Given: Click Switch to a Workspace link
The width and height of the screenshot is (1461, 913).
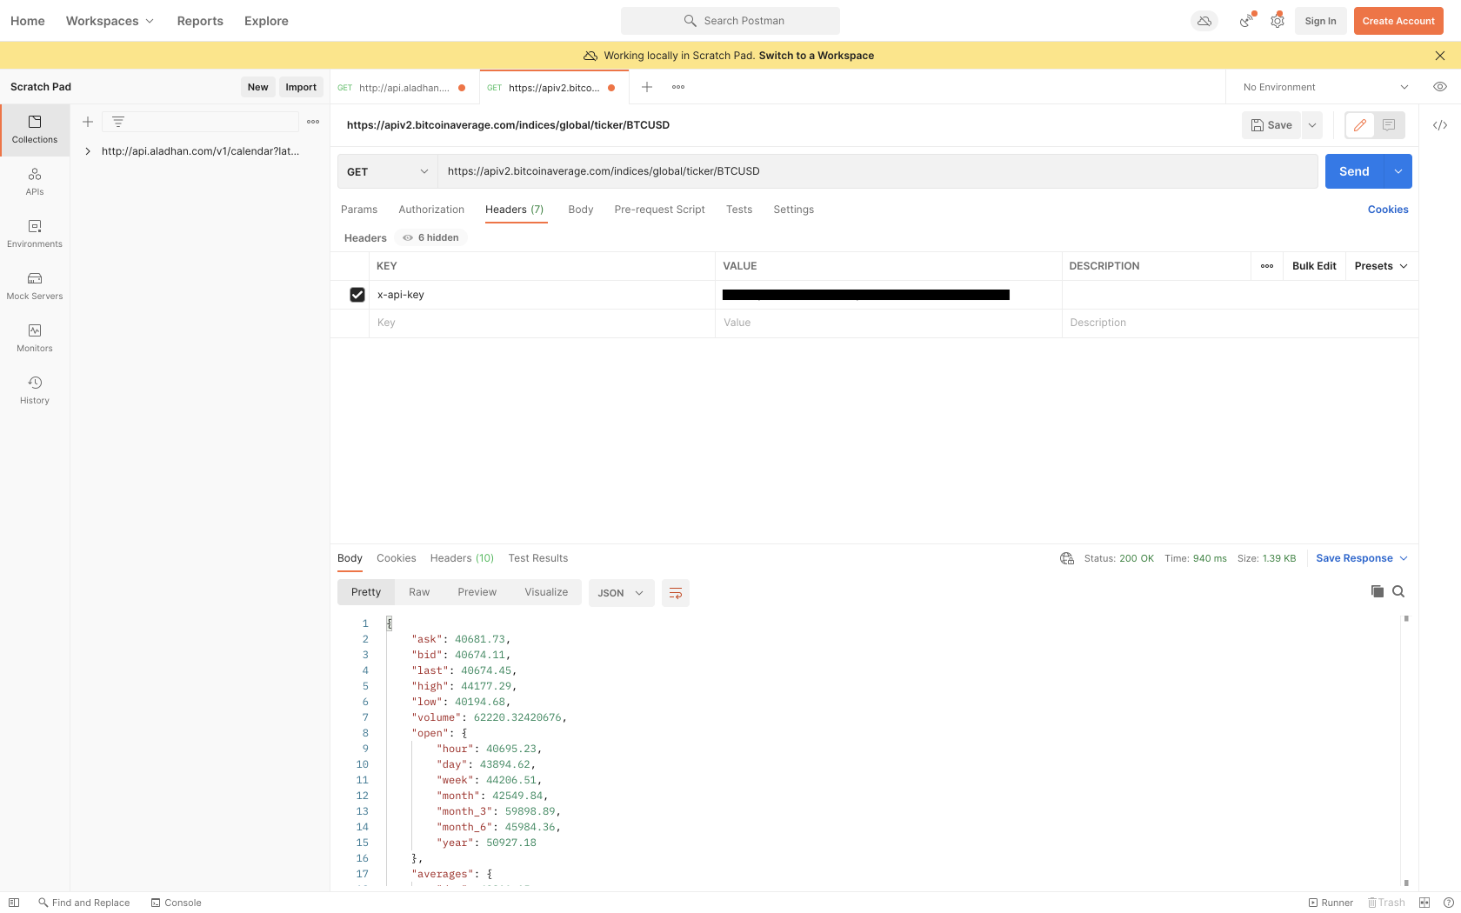Looking at the screenshot, I should point(817,56).
